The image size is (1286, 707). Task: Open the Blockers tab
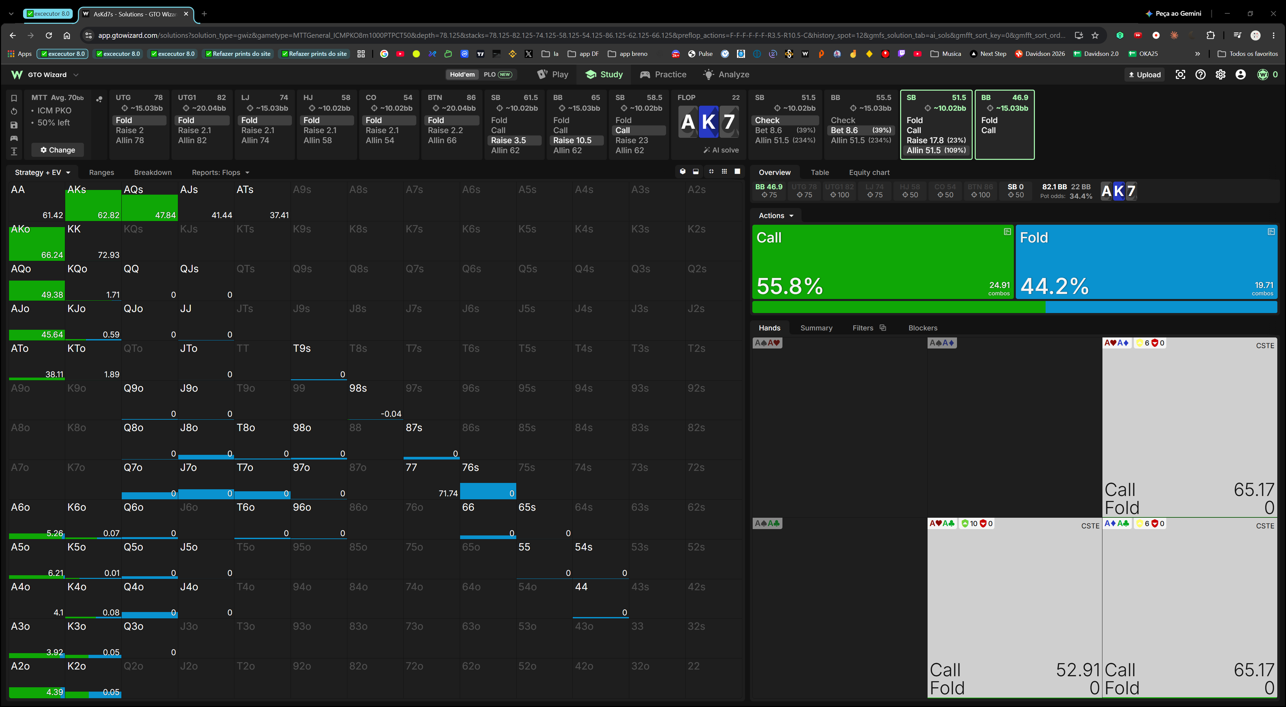click(x=923, y=327)
